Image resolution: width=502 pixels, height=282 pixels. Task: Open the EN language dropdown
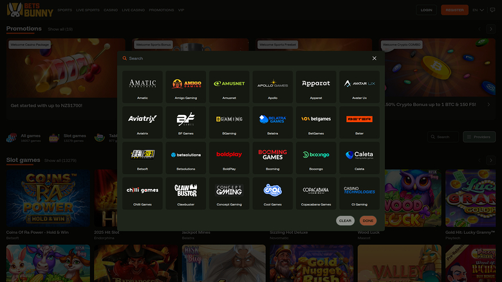tap(478, 10)
